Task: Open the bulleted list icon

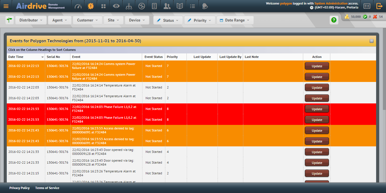Action: [x=192, y=6]
